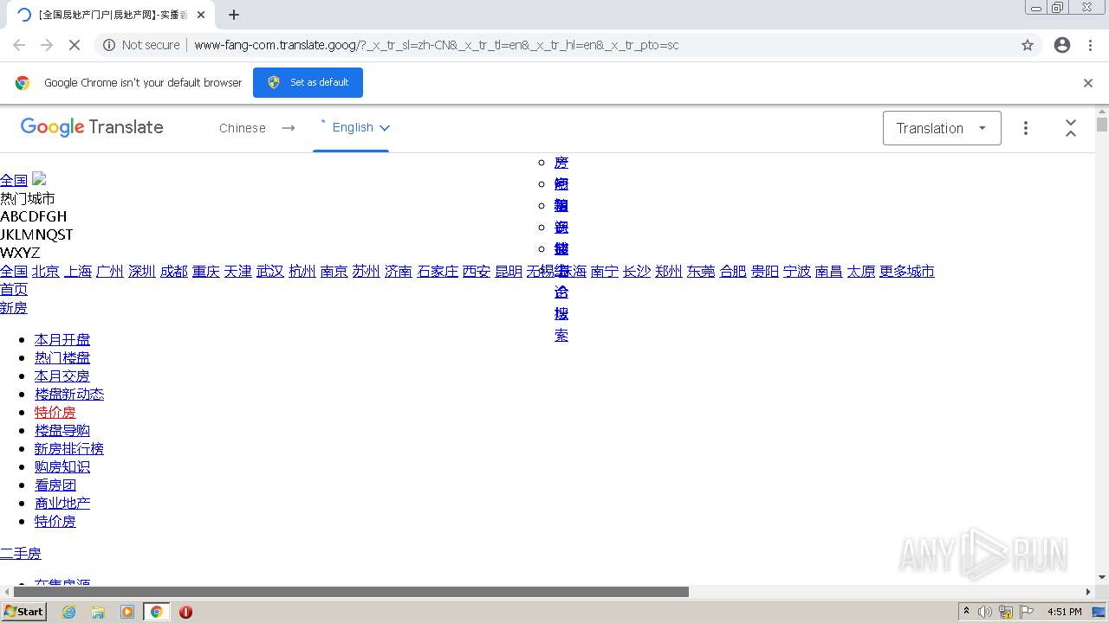Choose the 合肥 city link
1109x623 pixels.
[x=733, y=272]
